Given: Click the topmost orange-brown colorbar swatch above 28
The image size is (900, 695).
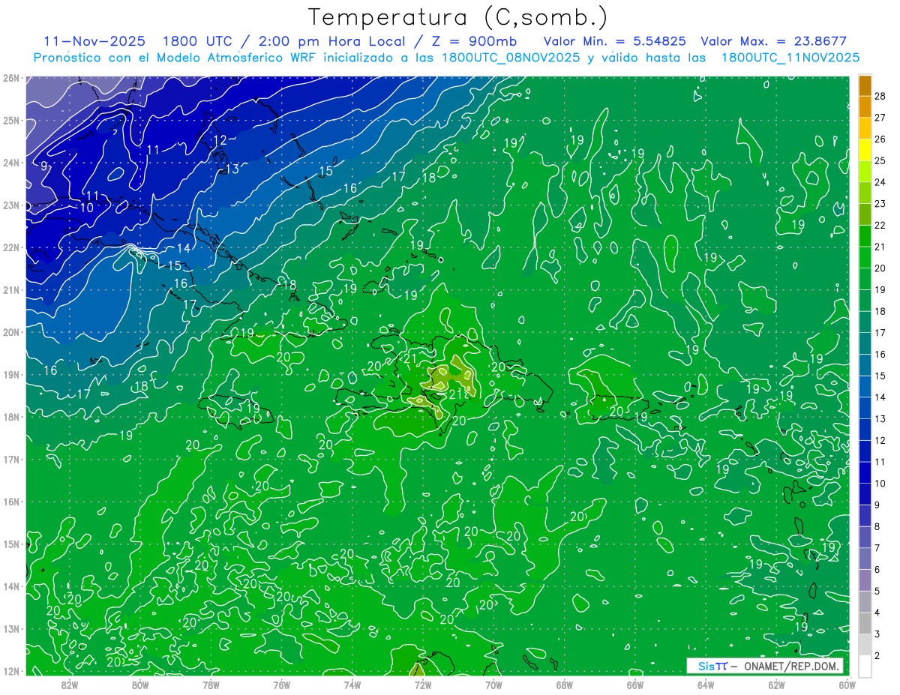Looking at the screenshot, I should click(x=865, y=85).
